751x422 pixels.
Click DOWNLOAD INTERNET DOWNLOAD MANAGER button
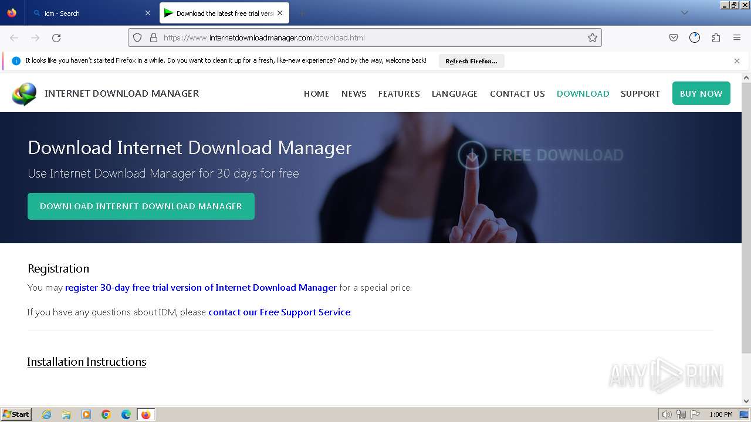[x=141, y=206]
